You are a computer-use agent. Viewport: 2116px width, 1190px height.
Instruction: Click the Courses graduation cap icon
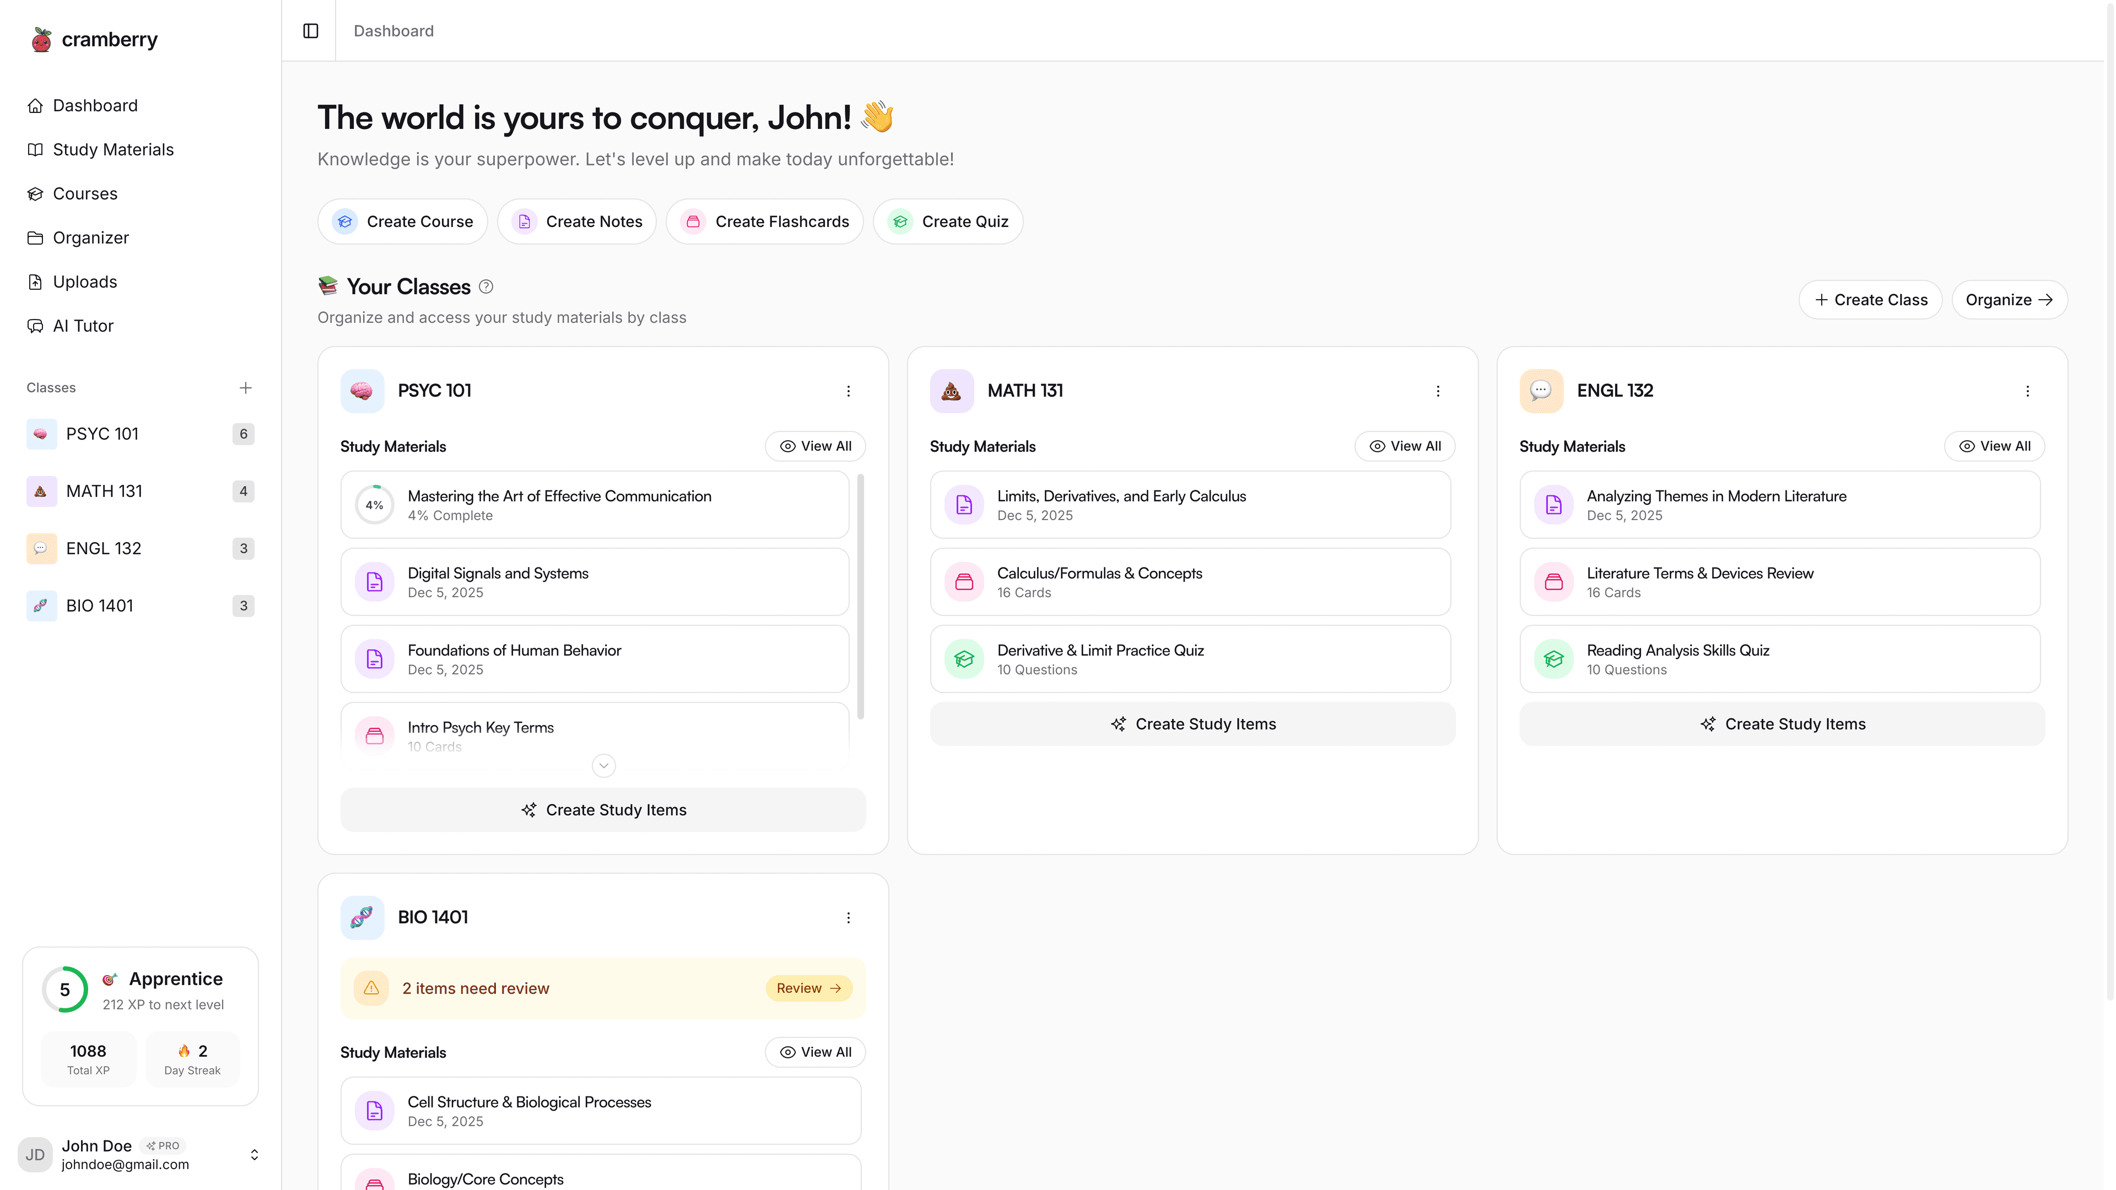[x=35, y=193]
